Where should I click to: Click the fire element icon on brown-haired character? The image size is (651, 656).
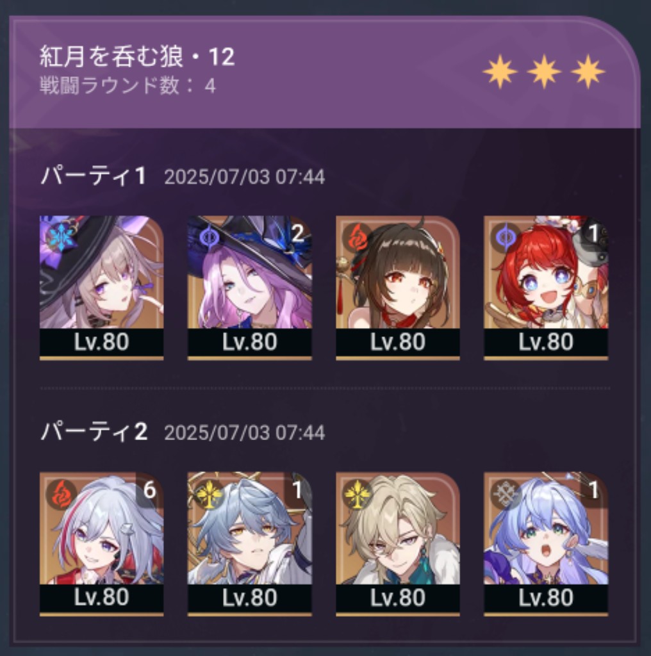(x=358, y=237)
